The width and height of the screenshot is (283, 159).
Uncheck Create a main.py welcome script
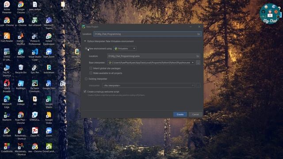point(85,91)
